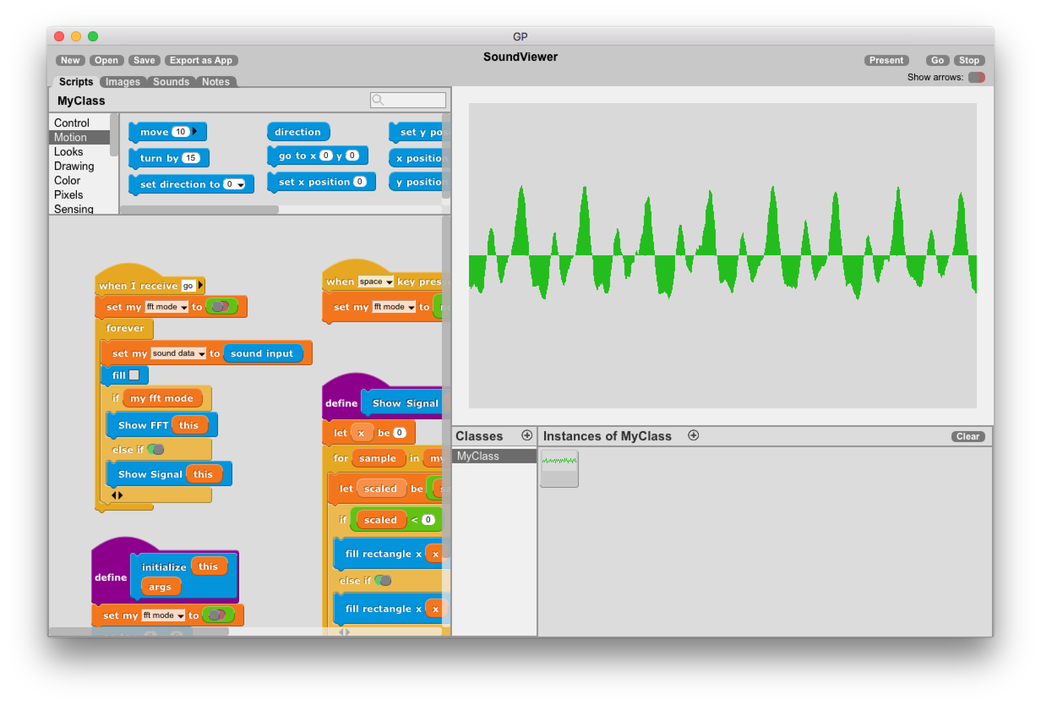
Task: Click the 'scaled < 0' comparison value
Action: 428,519
